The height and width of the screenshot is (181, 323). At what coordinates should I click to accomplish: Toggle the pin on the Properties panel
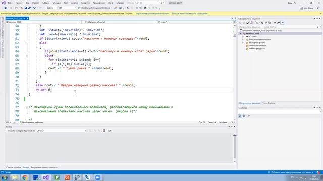coord(317,108)
